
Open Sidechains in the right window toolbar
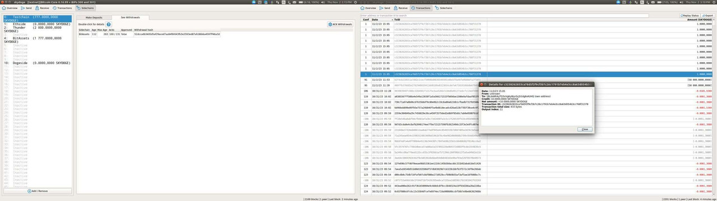pyautogui.click(x=443, y=8)
